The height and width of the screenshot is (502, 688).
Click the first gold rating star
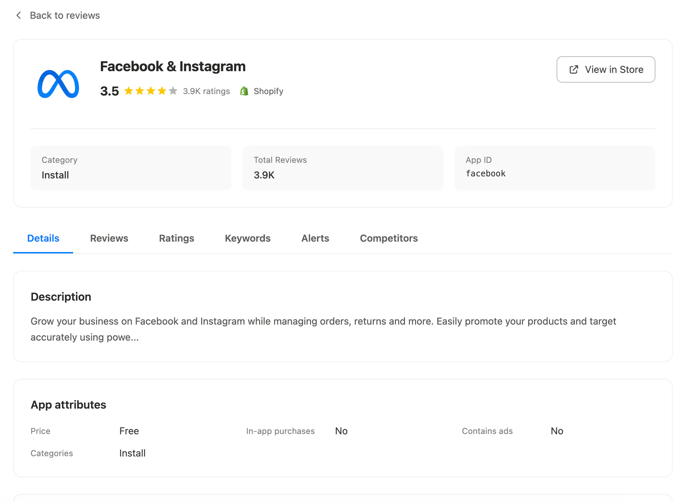click(x=129, y=91)
